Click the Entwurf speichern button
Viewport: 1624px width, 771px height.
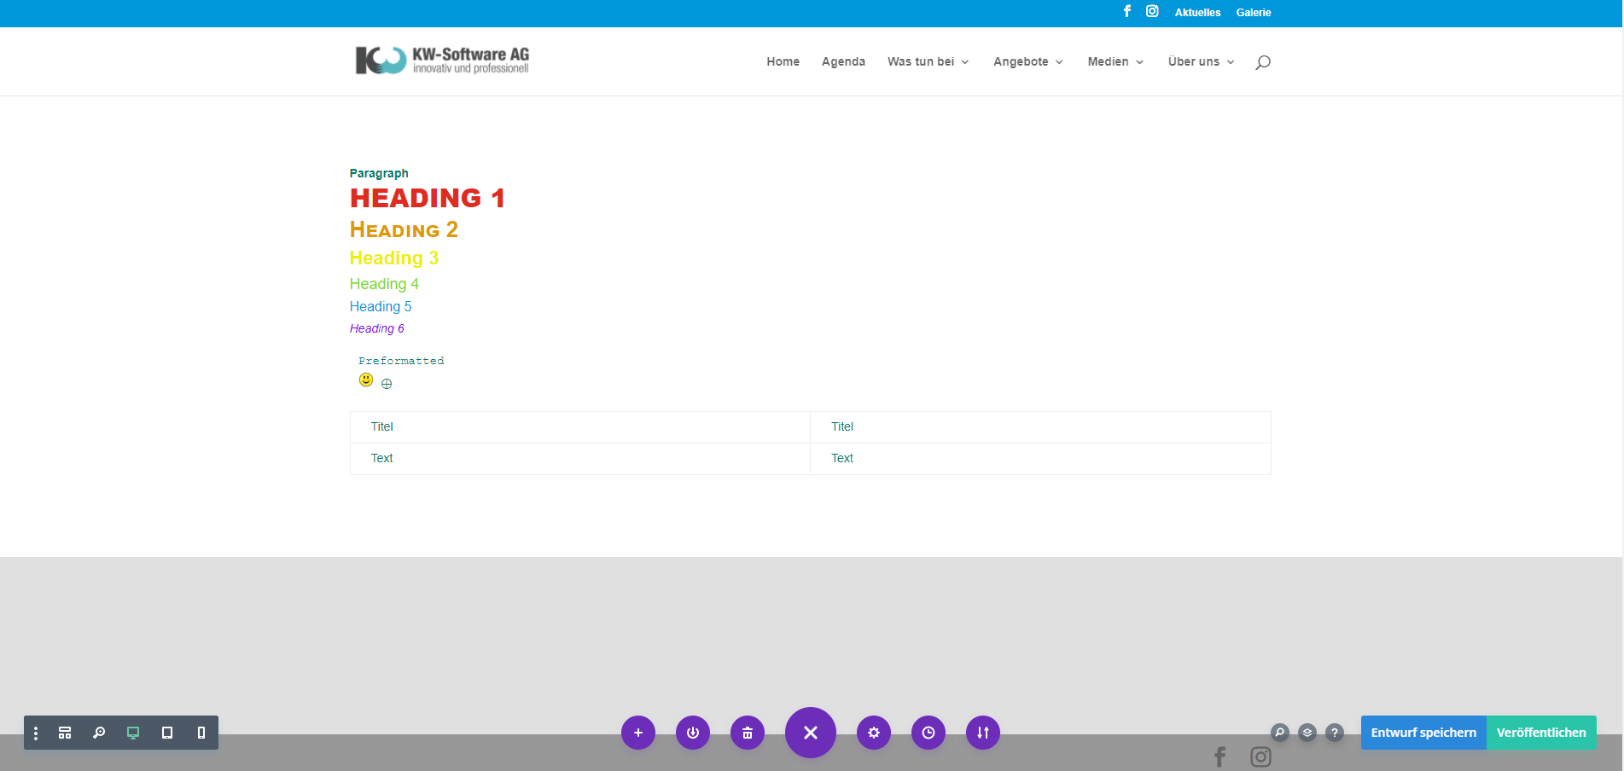pyautogui.click(x=1423, y=733)
